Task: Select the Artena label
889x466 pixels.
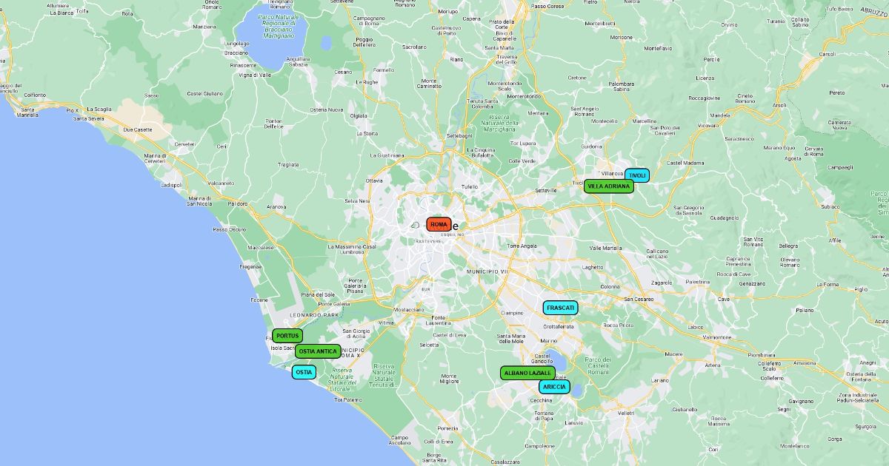Action: 713,365
